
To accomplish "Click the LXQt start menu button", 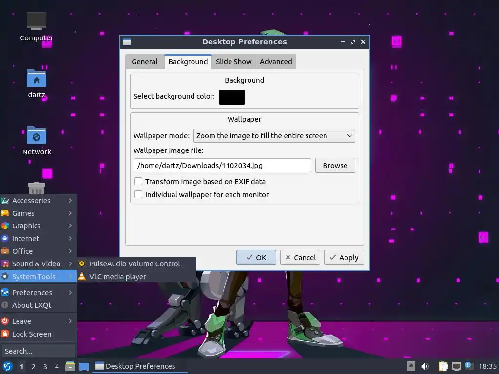I will [8, 366].
